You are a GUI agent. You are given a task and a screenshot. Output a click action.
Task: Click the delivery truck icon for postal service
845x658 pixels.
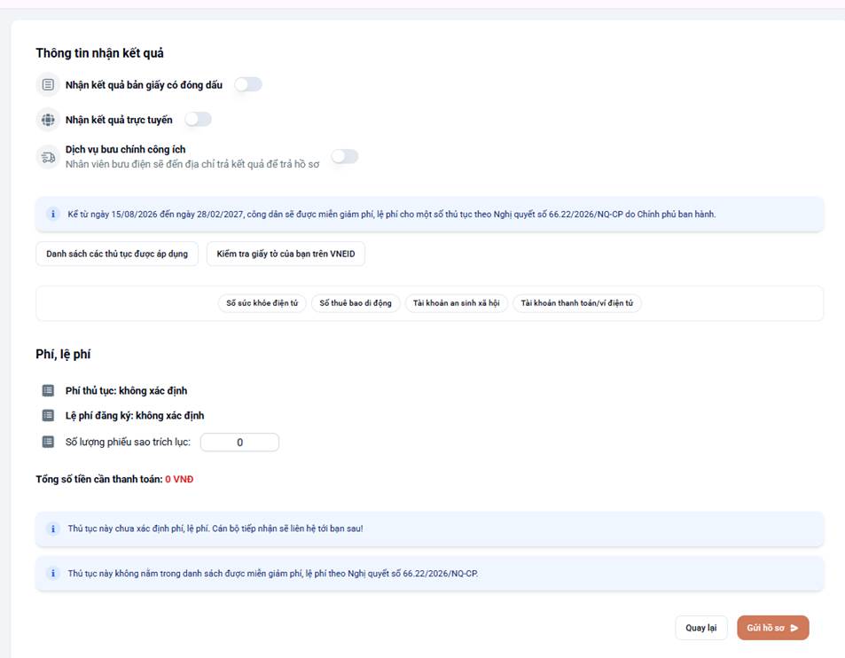point(48,157)
